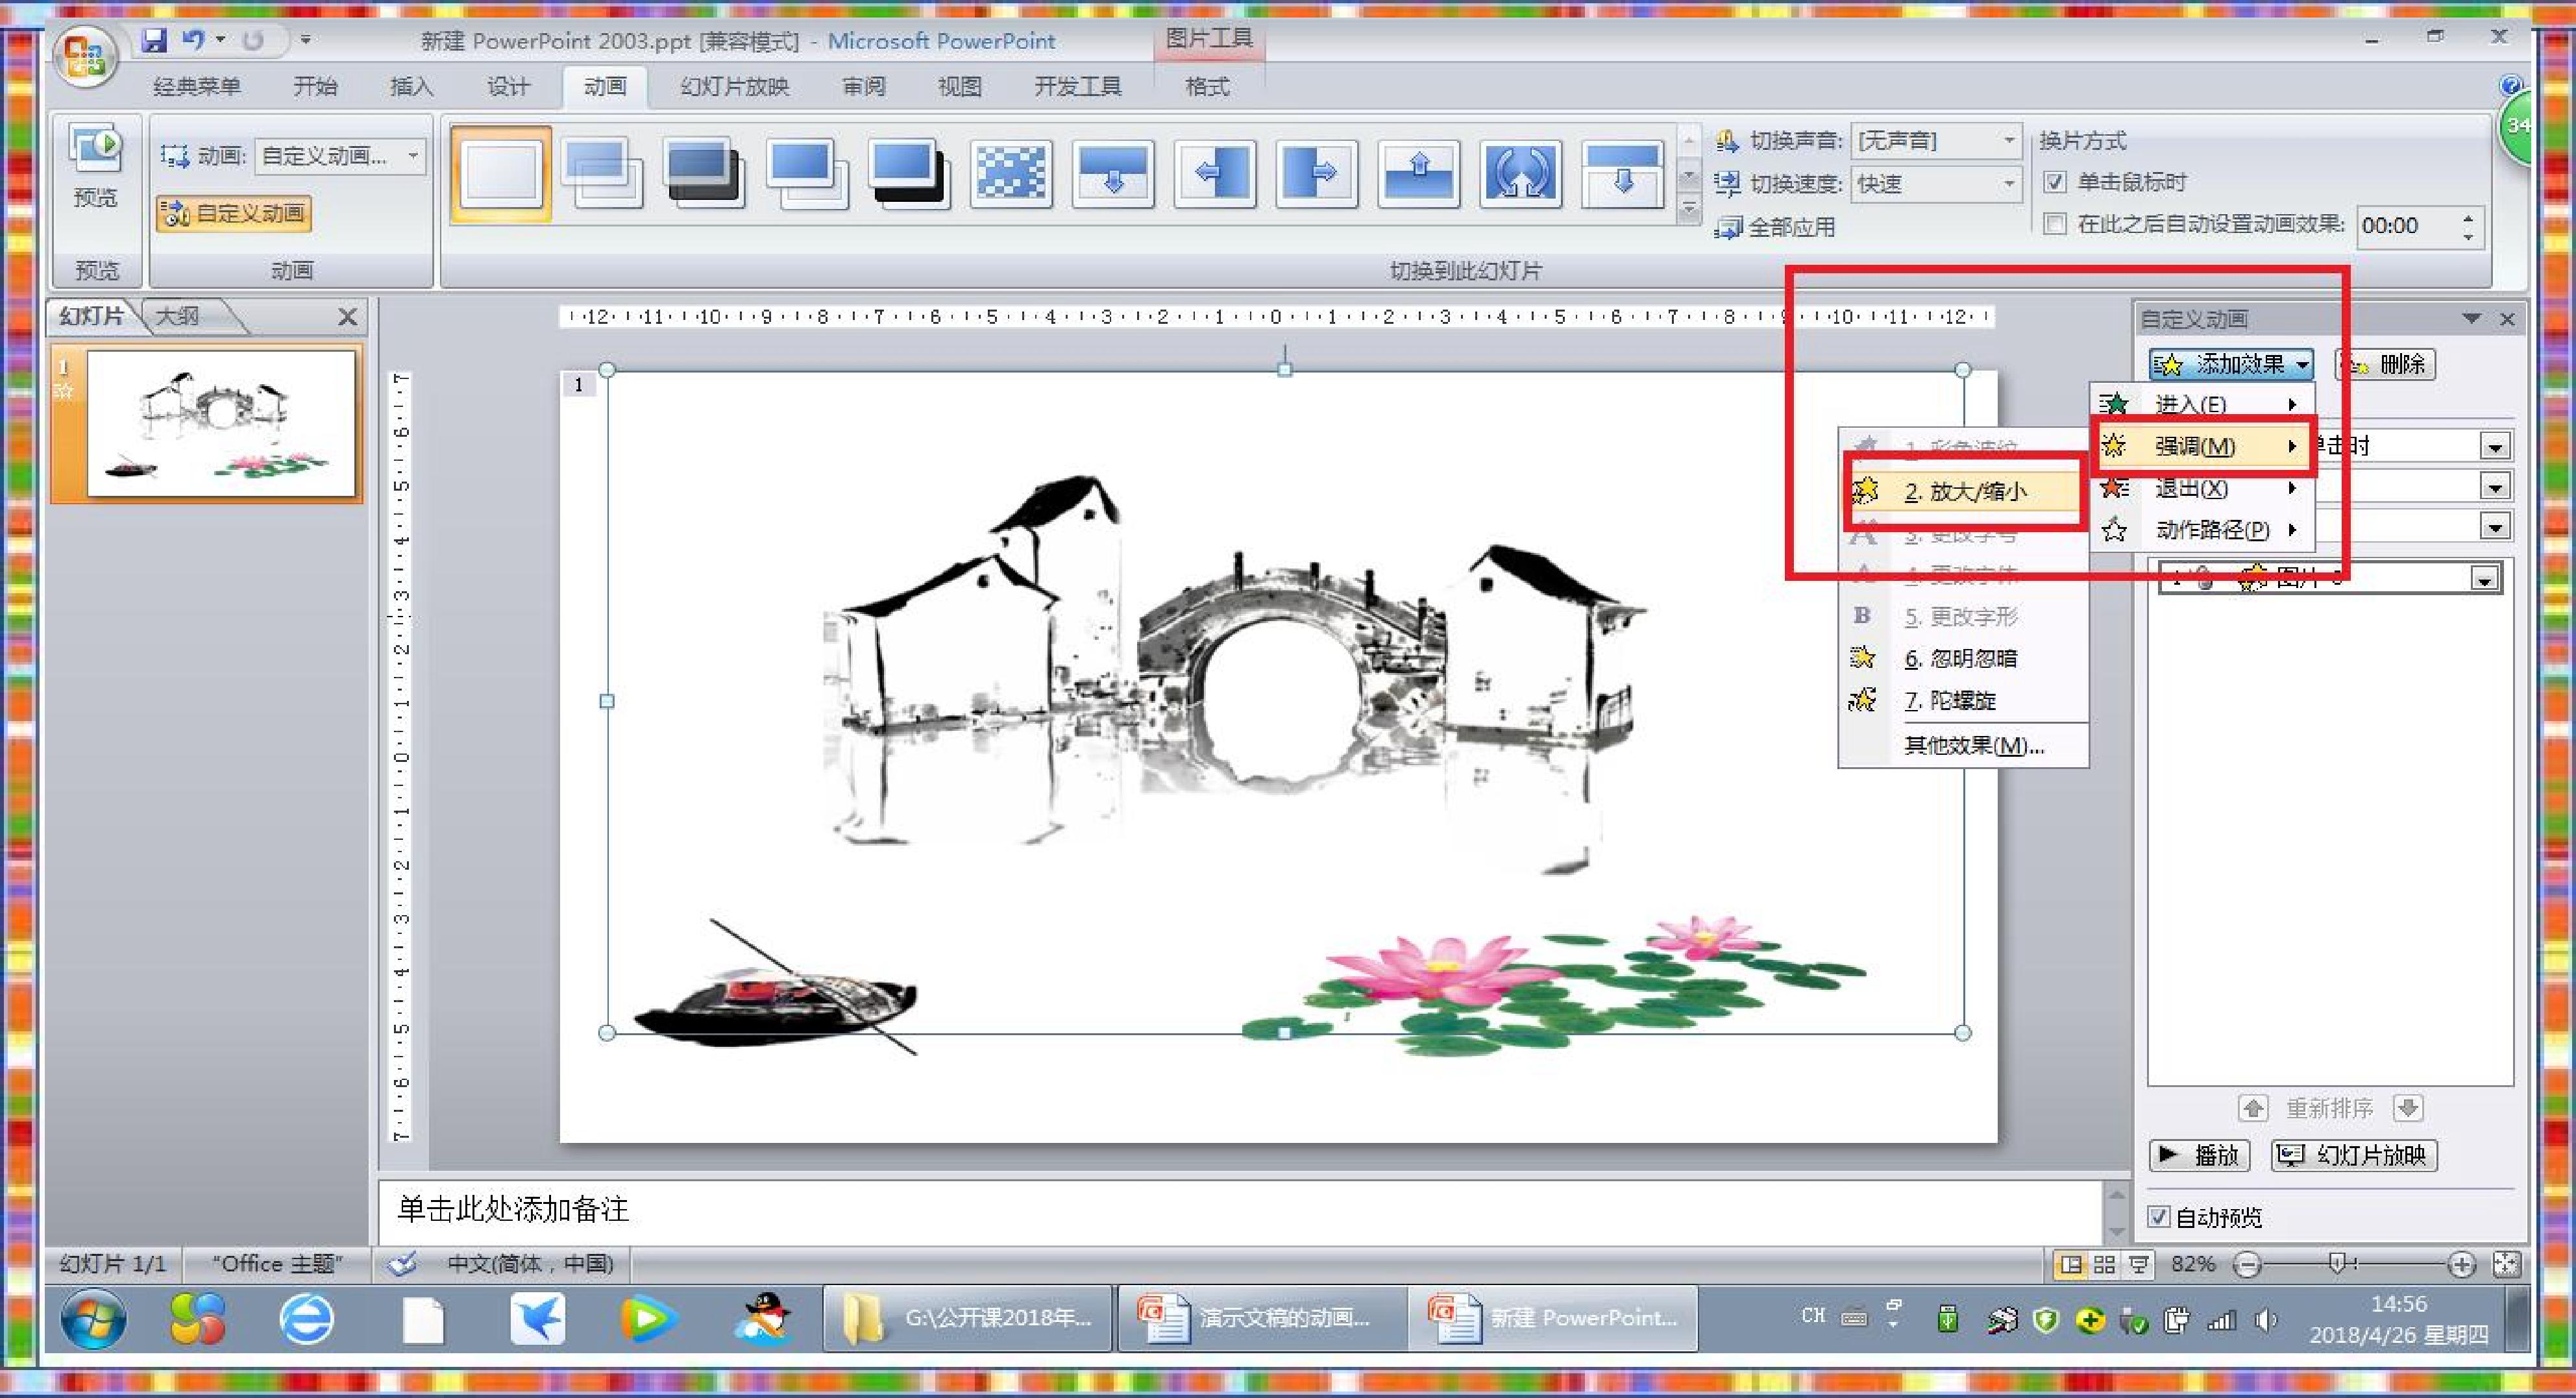Uncheck the 单击鼠标时 checkbox
This screenshot has width=2576, height=1398.
point(2055,182)
